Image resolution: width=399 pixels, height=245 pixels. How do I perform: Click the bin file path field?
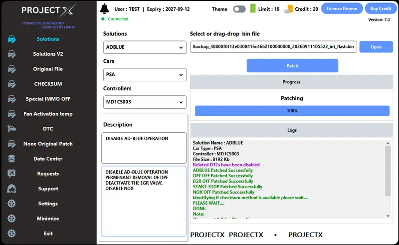273,46
